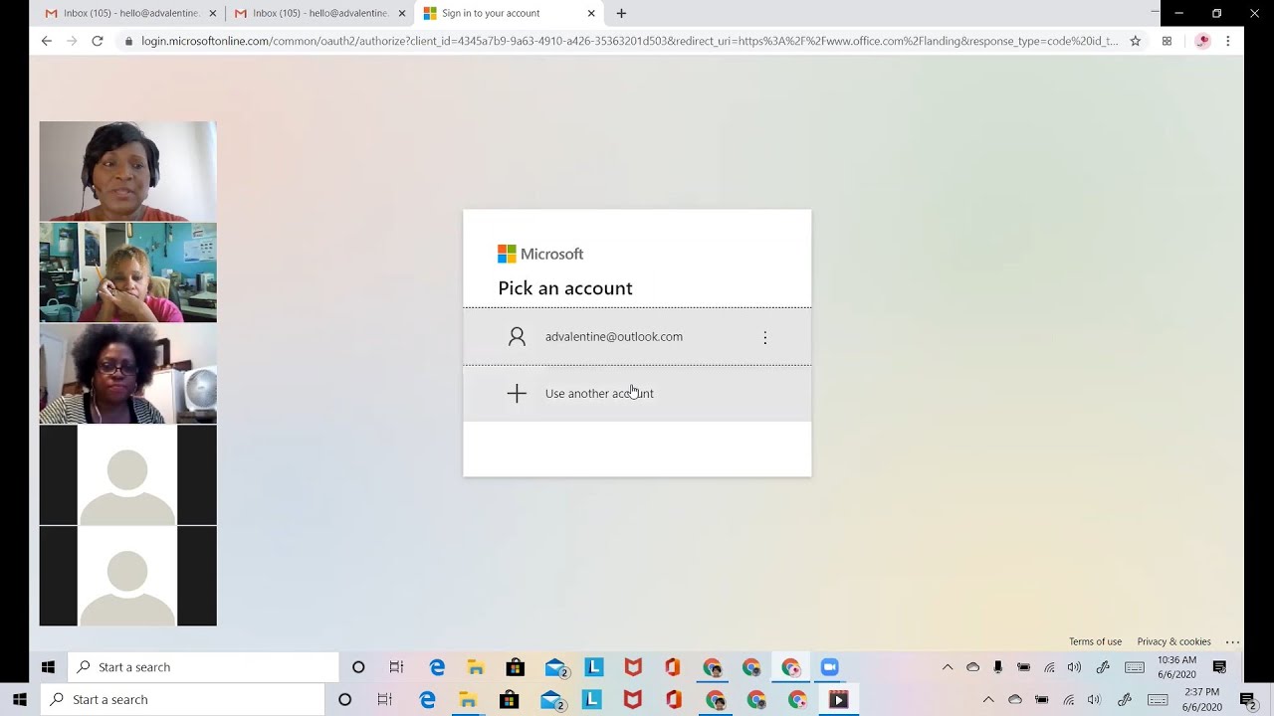1274x716 pixels.
Task: Open Start menu on the 10:36 AM taskbar
Action: 48,667
